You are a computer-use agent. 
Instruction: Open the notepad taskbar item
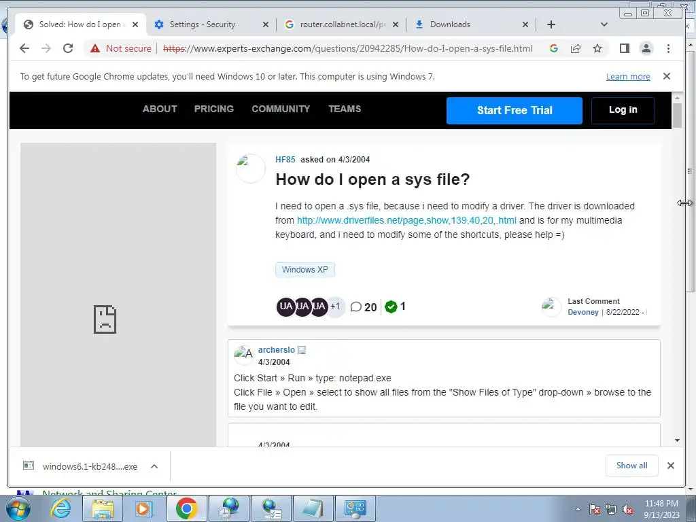pyautogui.click(x=313, y=508)
